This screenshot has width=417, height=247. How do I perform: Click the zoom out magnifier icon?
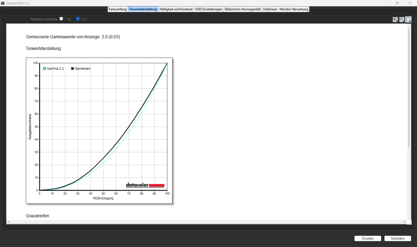(402, 20)
